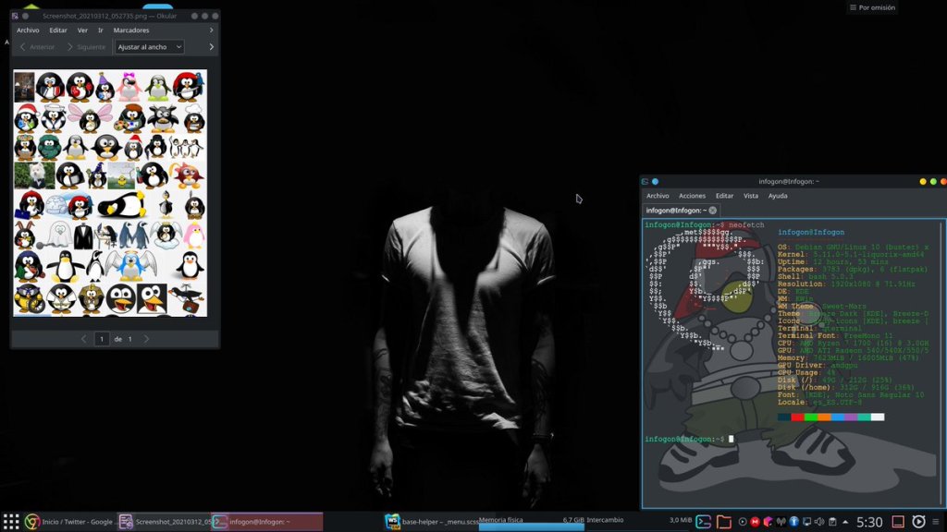This screenshot has height=532, width=947.
Task: Click the clock showing 5:30
Action: (869, 522)
